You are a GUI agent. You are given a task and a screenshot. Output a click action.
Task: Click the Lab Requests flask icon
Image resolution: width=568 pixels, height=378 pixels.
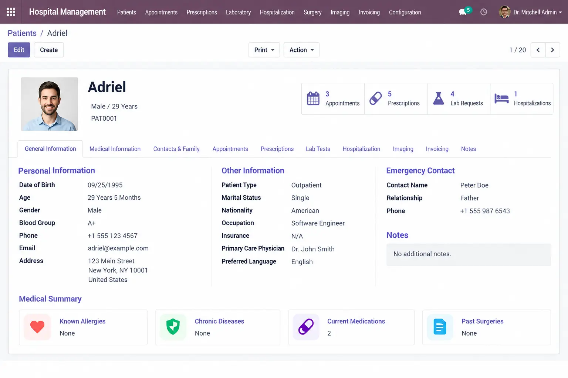click(438, 99)
